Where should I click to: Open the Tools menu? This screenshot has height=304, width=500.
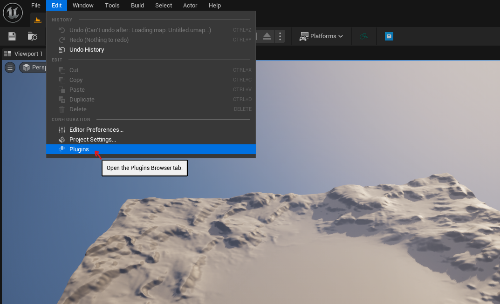coord(112,6)
